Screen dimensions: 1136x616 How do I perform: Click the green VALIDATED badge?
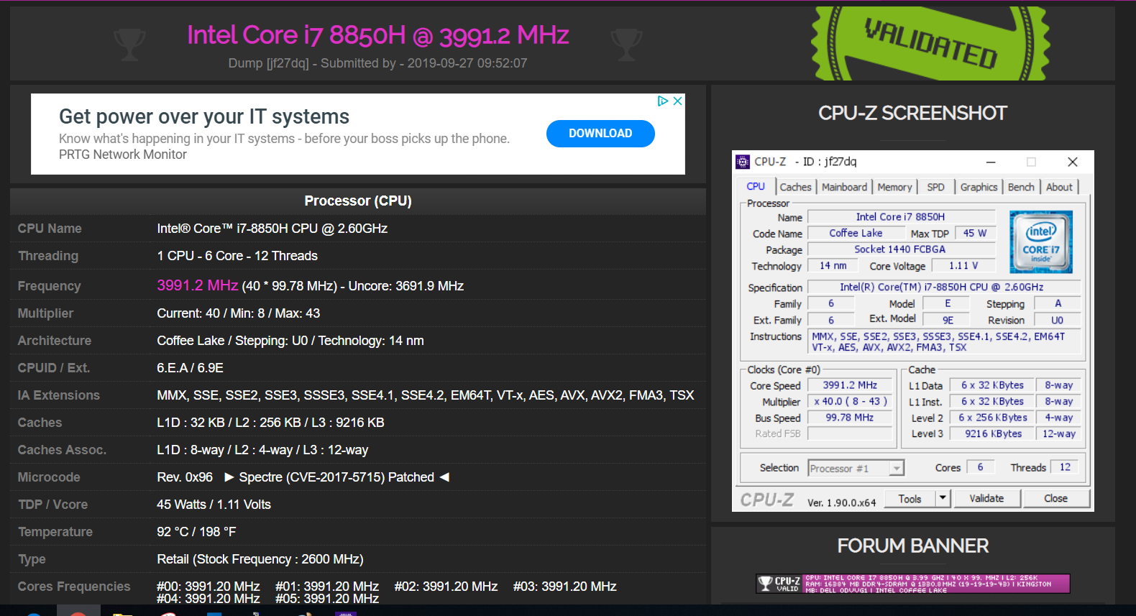click(930, 43)
